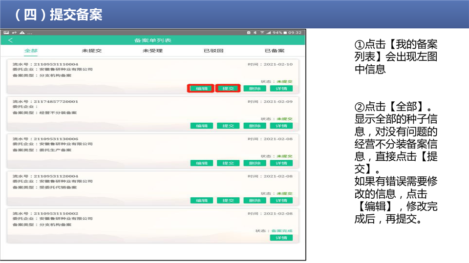The height and width of the screenshot is (263, 469).
Task: Delete the 委托生产备案 record 21109531130006
Action: 255,163
